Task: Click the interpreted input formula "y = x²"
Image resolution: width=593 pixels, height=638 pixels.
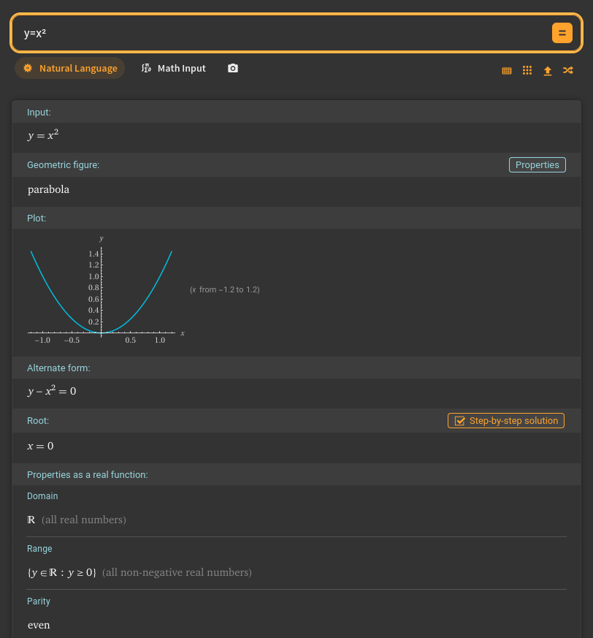Action: click(x=42, y=134)
